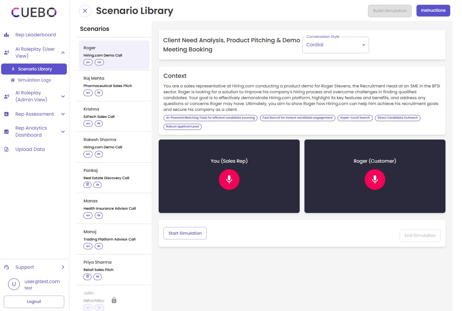Click Start Simulation

(185, 233)
